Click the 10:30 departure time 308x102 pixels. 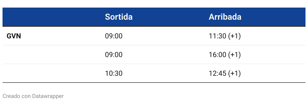114,73
